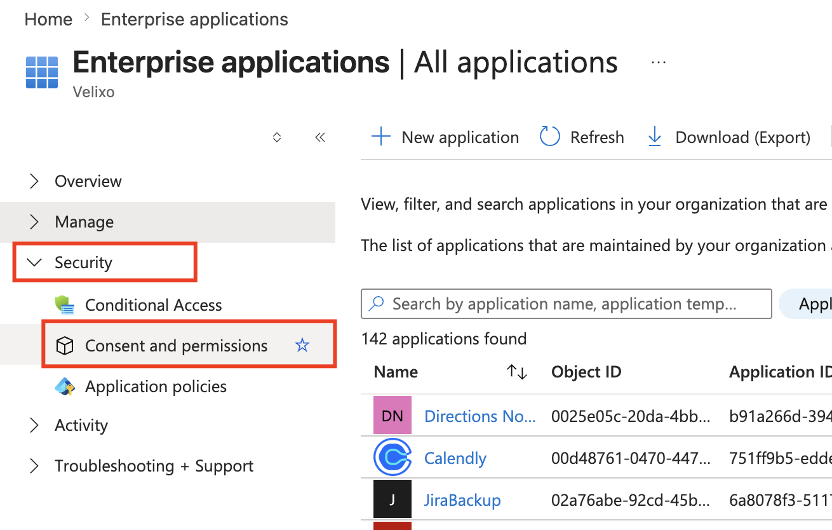
Task: Open Conditional Access menu item
Action: click(x=154, y=305)
